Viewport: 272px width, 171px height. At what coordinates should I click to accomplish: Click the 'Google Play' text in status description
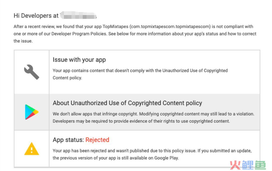[x=166, y=158]
